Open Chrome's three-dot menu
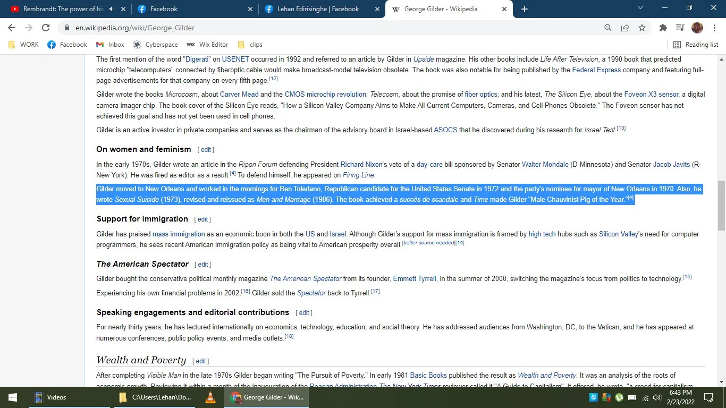This screenshot has width=726, height=408. click(714, 28)
